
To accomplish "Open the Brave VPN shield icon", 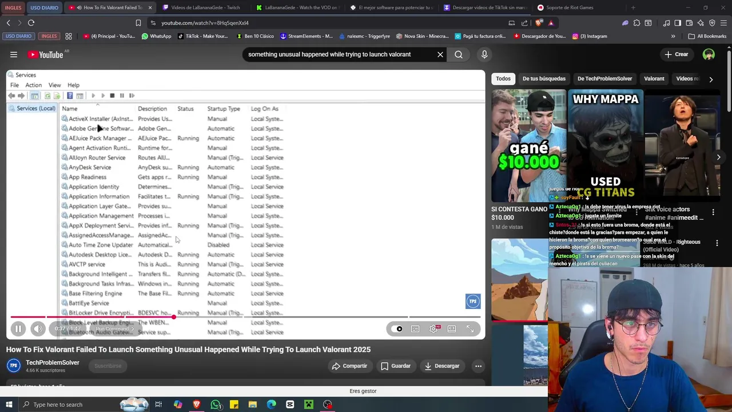I will (x=712, y=23).
